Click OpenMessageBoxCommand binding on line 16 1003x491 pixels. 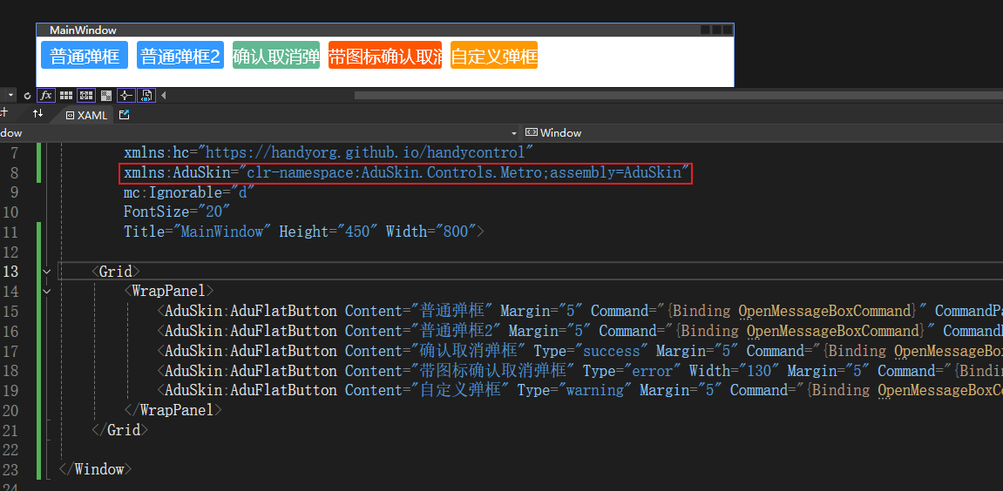coord(833,331)
